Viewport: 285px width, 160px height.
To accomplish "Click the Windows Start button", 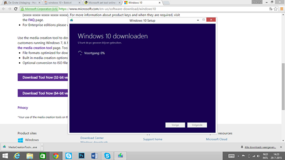I will coord(5,155).
